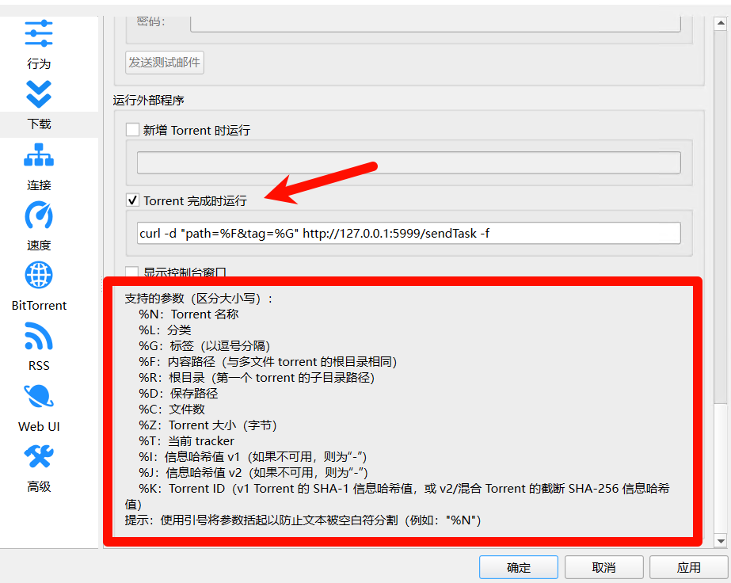The height and width of the screenshot is (583, 731).
Task: Click the %N: Torrent 名称 line
Action: pyautogui.click(x=188, y=314)
